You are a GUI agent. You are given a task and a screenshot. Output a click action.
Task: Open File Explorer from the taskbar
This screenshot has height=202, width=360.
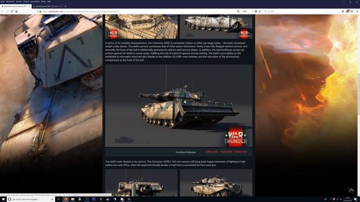pos(73,199)
